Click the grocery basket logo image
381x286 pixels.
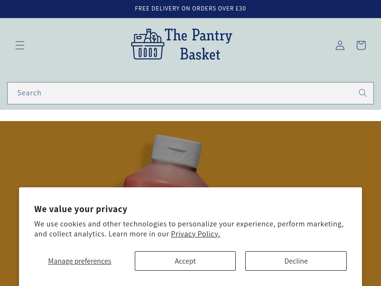click(148, 44)
